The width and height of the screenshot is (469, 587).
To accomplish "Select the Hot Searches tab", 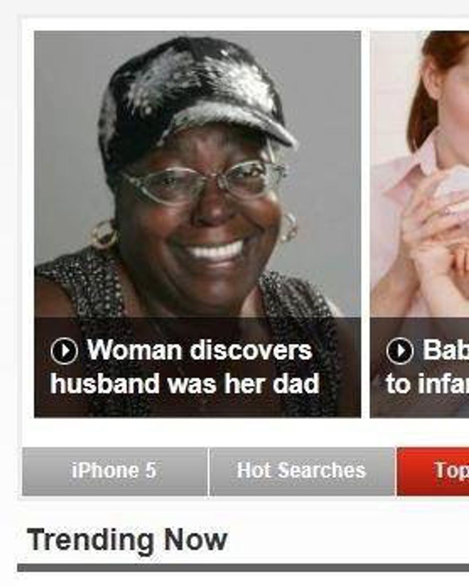I will coord(302,471).
